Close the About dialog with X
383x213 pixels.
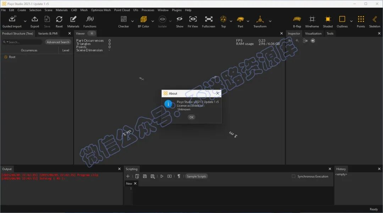pos(218,93)
